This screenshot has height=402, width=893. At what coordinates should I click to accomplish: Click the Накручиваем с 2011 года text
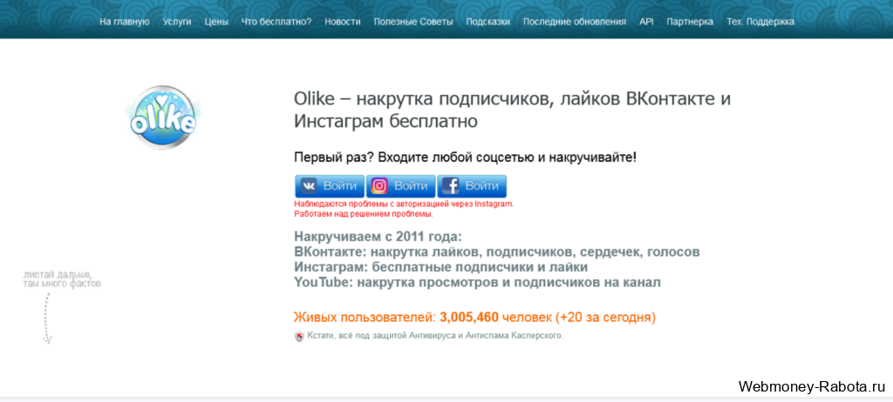tap(378, 237)
